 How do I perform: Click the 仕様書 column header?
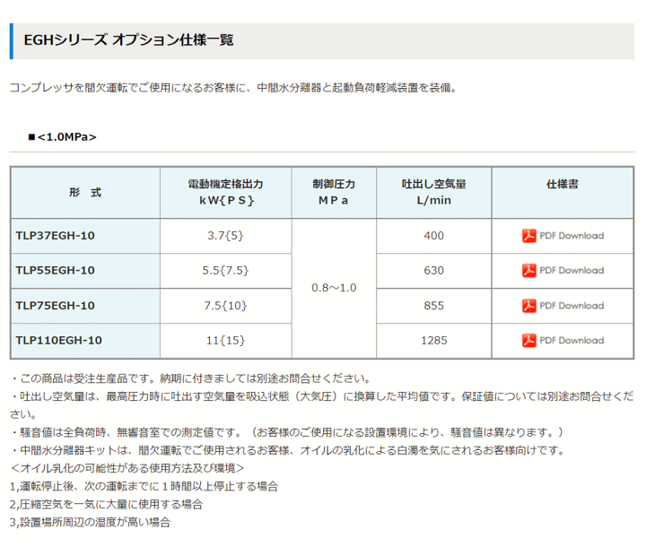[563, 193]
